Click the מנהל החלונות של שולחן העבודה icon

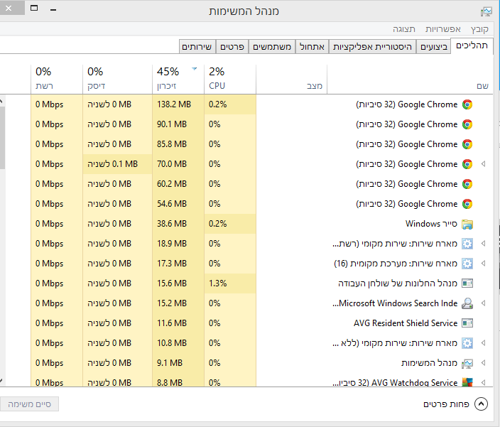(x=467, y=283)
